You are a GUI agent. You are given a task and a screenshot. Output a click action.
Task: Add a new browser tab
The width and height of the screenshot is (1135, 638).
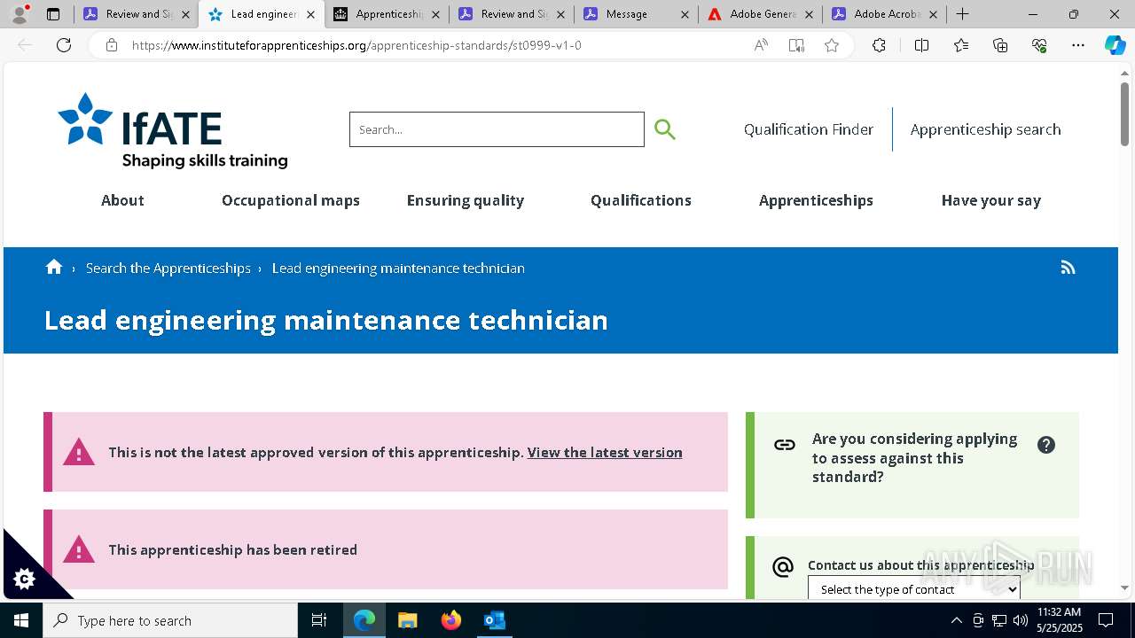[x=963, y=14]
